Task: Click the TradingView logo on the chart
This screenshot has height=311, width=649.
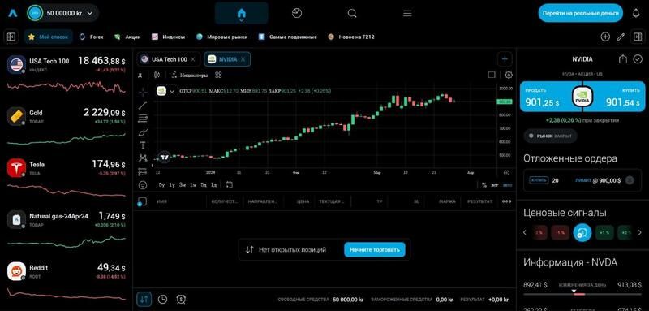Action: click(165, 157)
